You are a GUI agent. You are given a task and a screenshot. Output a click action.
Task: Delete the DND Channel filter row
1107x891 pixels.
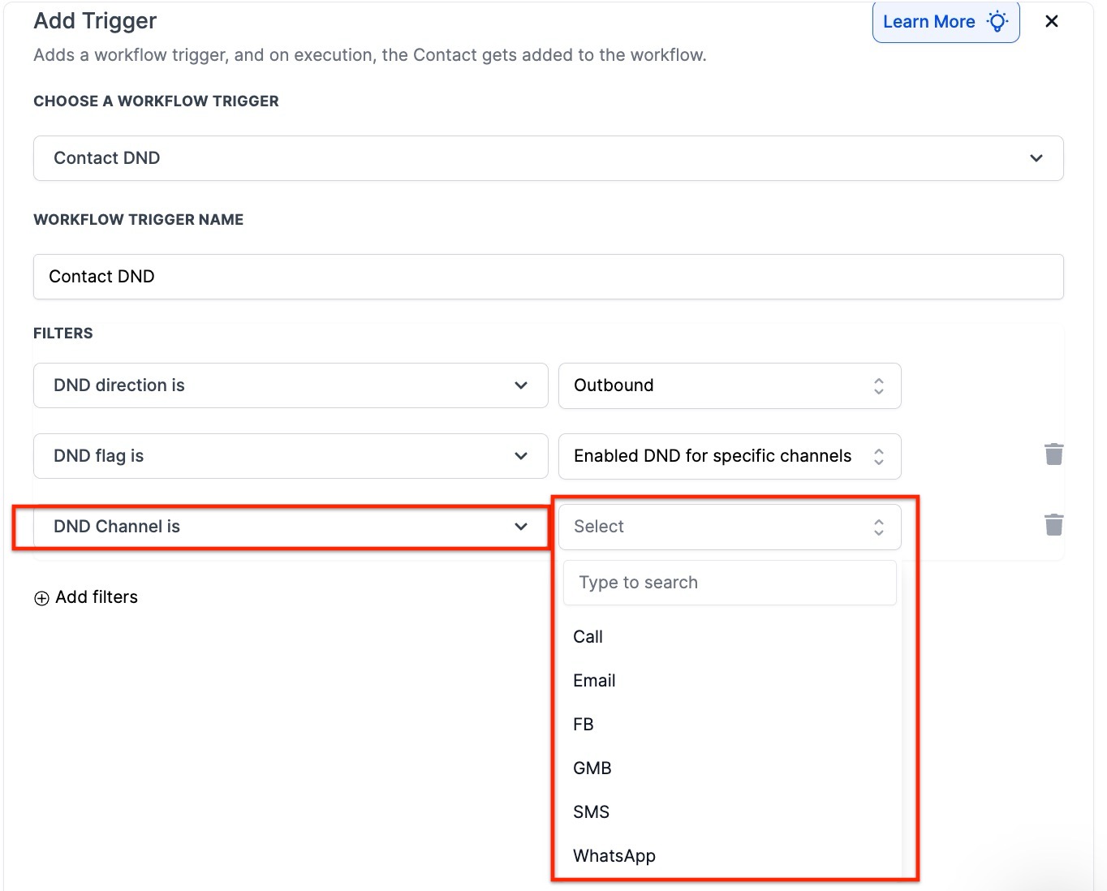click(1053, 525)
